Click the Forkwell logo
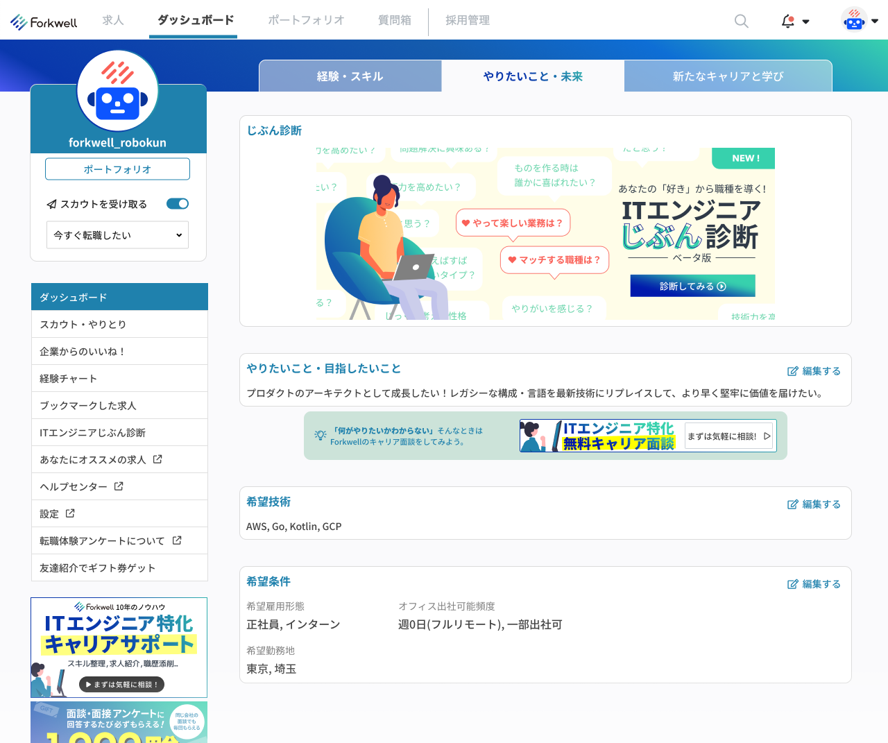 44,22
